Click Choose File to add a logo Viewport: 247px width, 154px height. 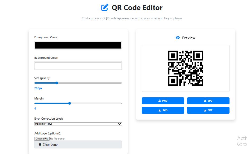[42, 139]
